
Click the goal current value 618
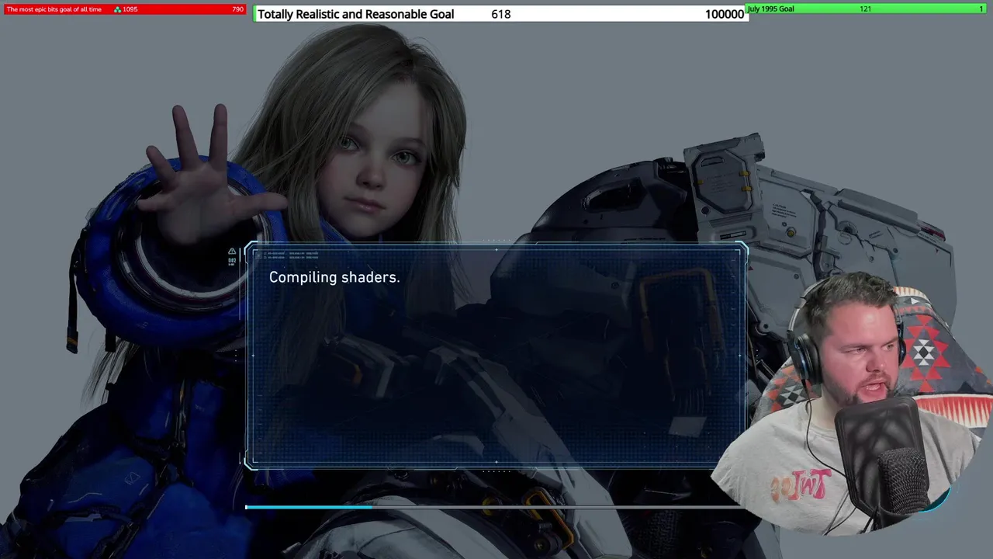coord(501,14)
